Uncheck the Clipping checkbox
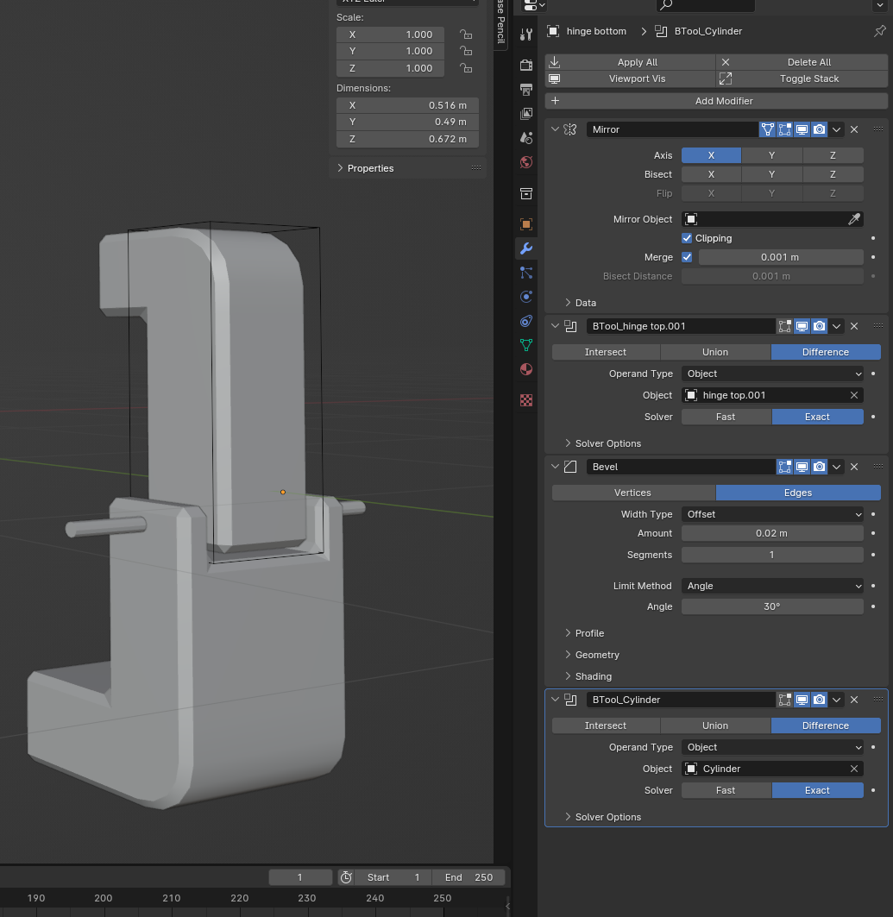This screenshot has width=893, height=917. pyautogui.click(x=687, y=238)
